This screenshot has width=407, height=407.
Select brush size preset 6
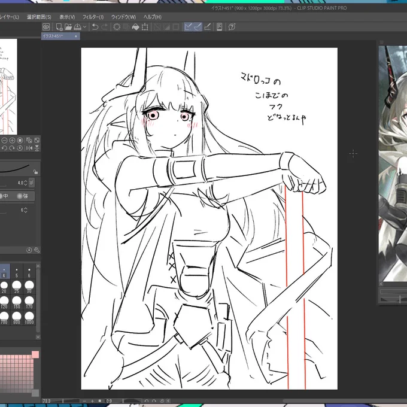click(29, 272)
